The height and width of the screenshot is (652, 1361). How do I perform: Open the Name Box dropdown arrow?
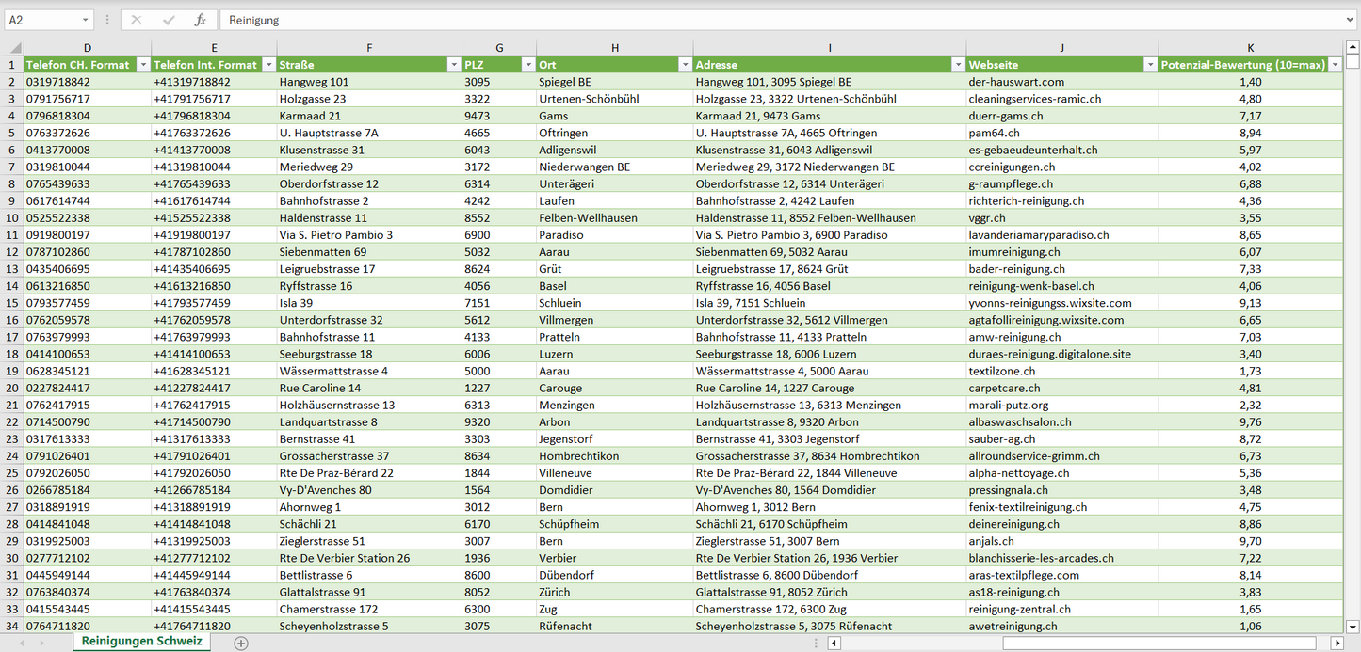pyautogui.click(x=85, y=20)
